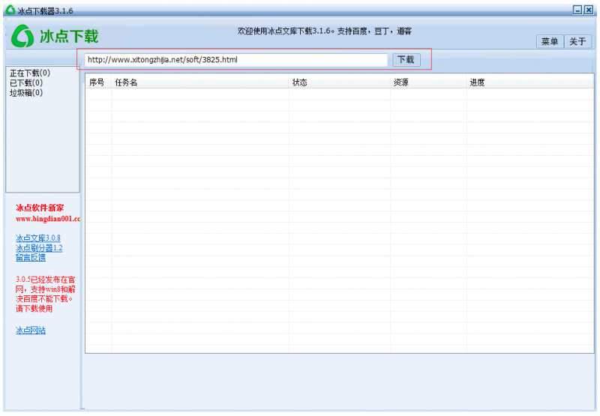Select 已下载(0) in the sidebar
The width and height of the screenshot is (600, 416).
click(x=26, y=82)
